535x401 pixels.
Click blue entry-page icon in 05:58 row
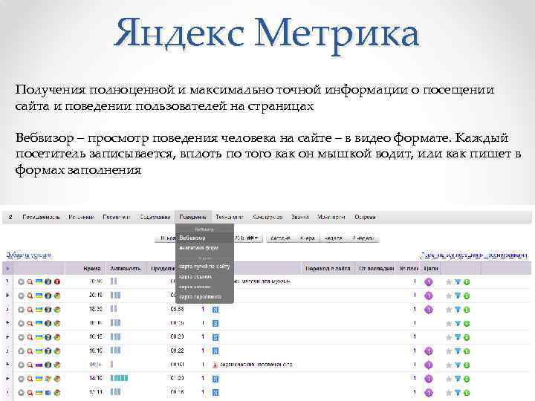coord(215,310)
